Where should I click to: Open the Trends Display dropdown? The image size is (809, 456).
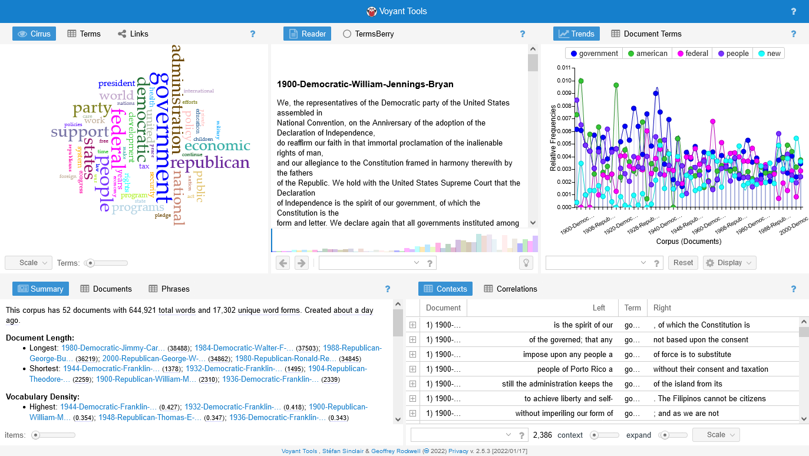click(x=729, y=263)
